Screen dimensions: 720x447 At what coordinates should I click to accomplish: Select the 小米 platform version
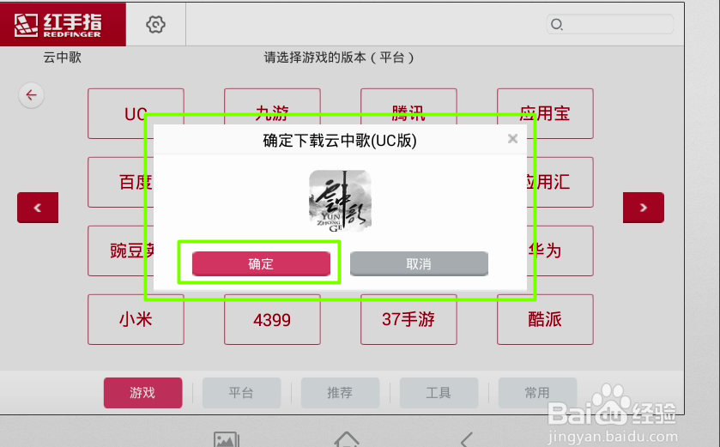tap(136, 319)
